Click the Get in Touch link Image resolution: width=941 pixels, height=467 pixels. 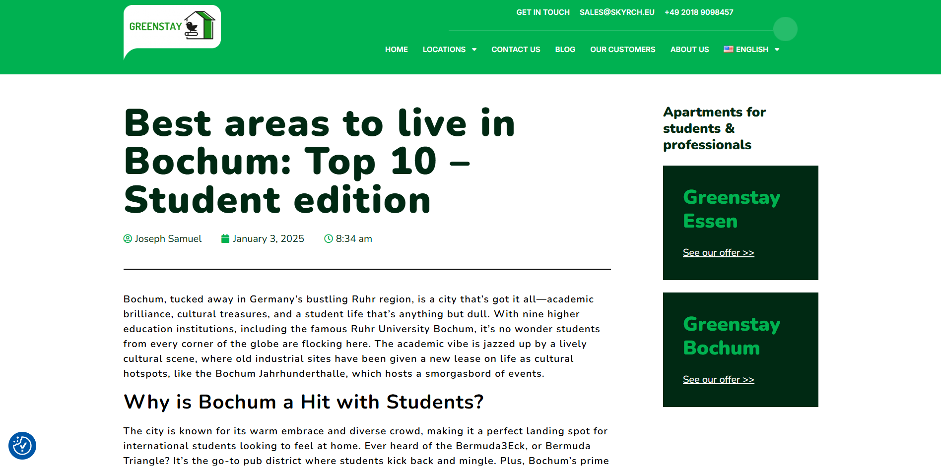(542, 12)
